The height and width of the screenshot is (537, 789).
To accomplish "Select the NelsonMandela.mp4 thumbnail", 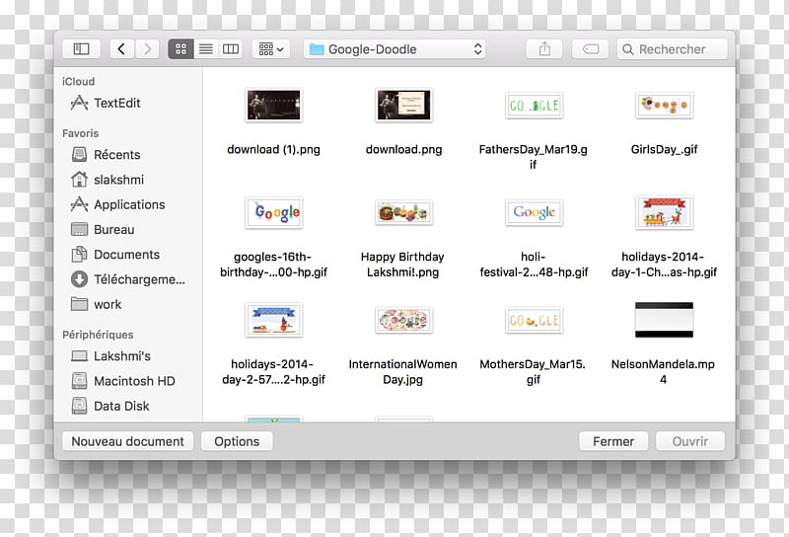I will (663, 321).
